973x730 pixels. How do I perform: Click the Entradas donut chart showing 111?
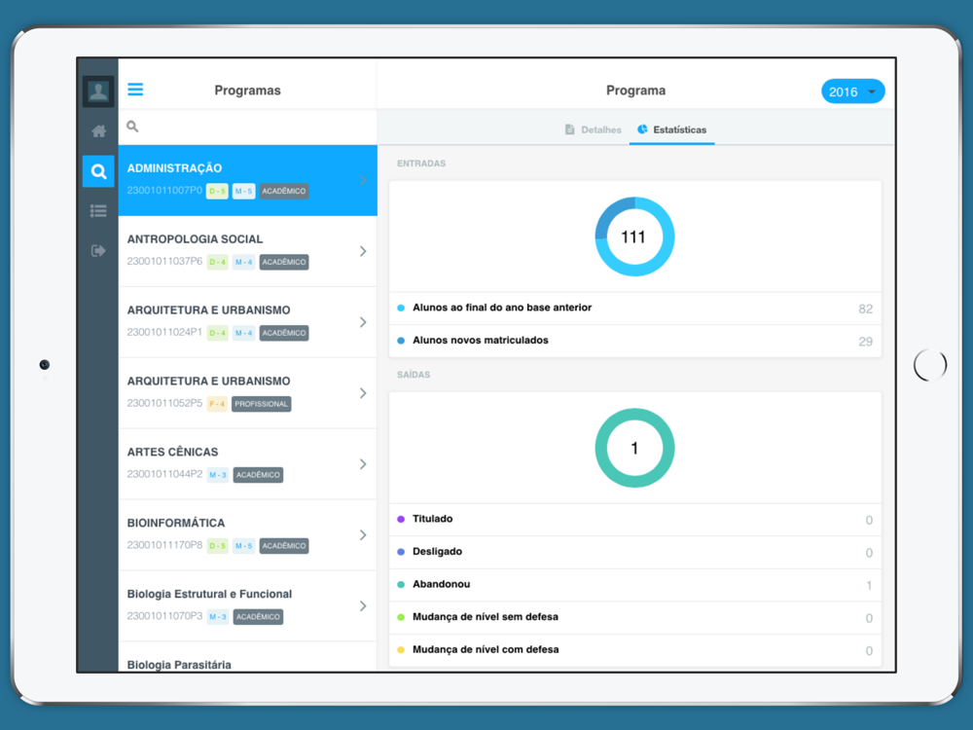[x=634, y=237]
